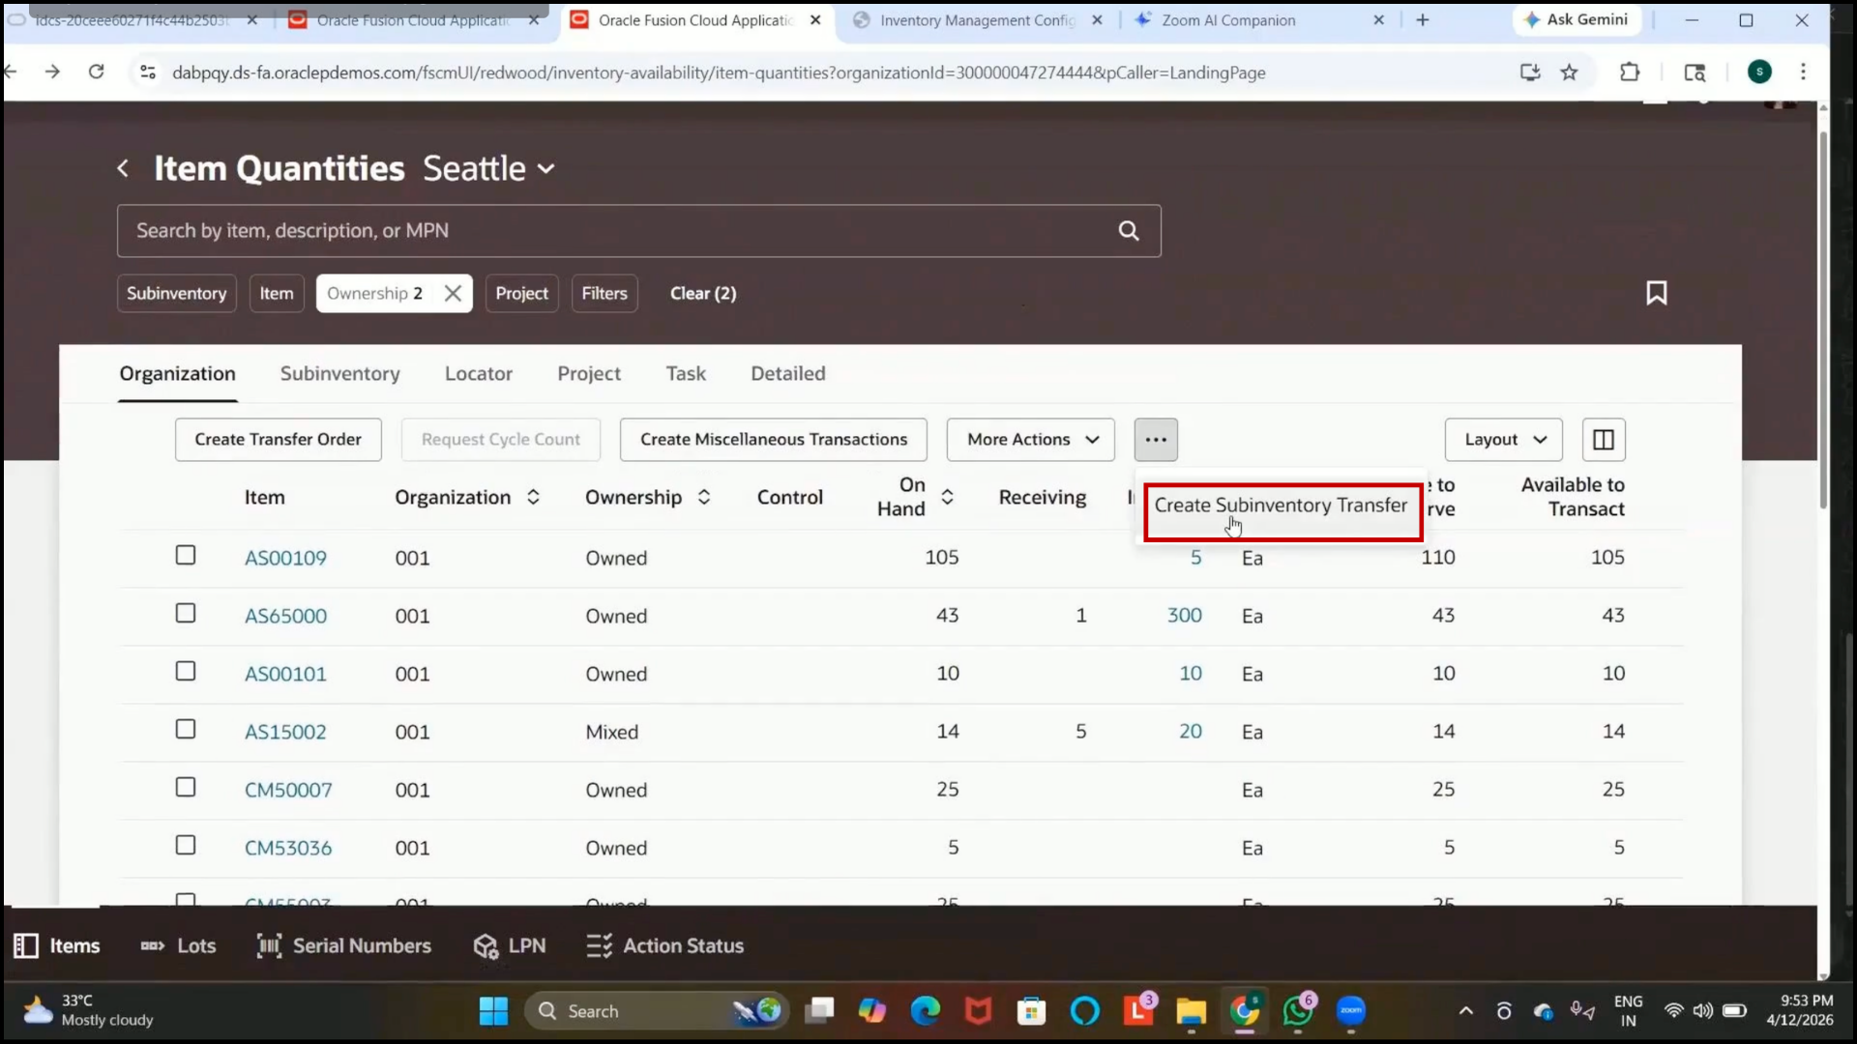Click Clear (2) to reset filters
The image size is (1857, 1044).
(x=703, y=293)
